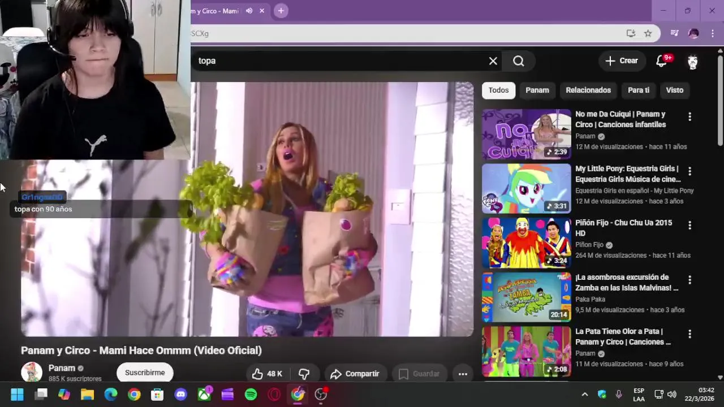Select the Todos filter chip

(498, 90)
